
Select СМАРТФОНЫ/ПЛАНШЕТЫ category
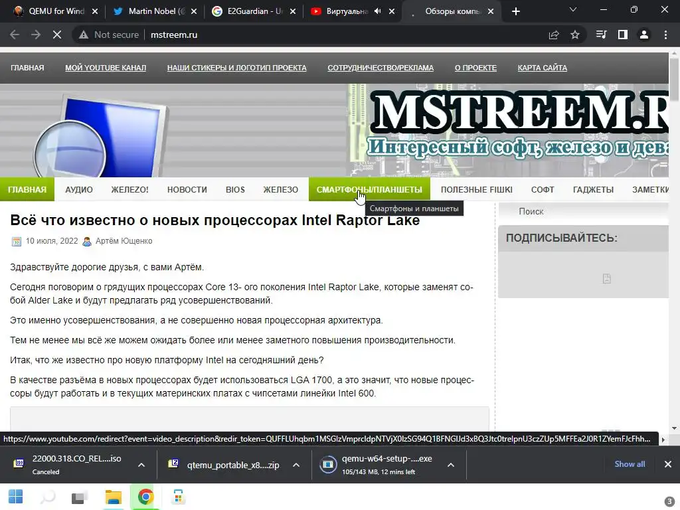tap(369, 189)
